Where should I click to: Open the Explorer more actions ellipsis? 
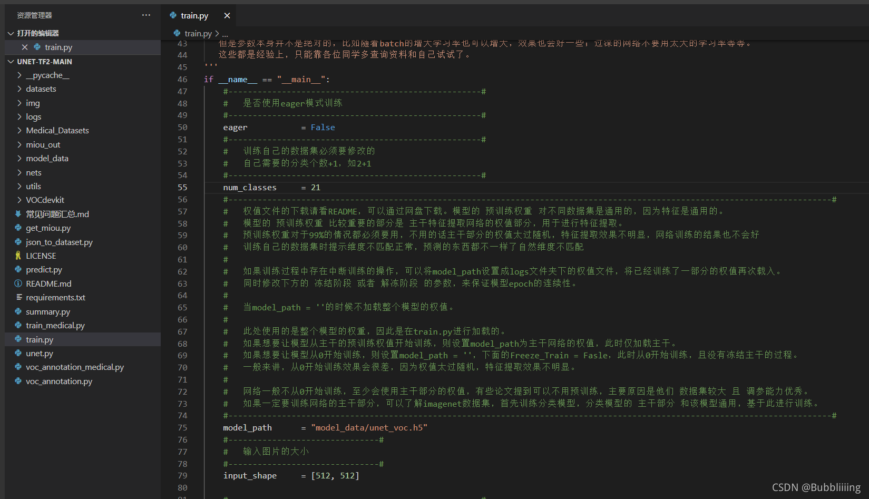click(x=146, y=15)
